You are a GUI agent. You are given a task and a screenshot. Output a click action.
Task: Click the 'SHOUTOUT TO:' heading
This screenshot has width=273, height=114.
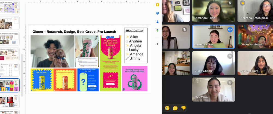click(x=134, y=30)
